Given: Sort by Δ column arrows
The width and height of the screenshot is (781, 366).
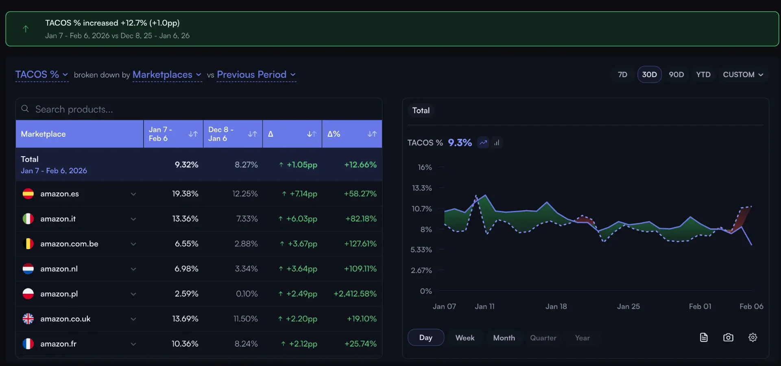Looking at the screenshot, I should [312, 134].
